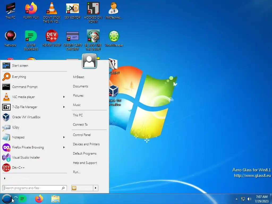
Task: Click the volume speaker tray icon
Action: (249, 199)
